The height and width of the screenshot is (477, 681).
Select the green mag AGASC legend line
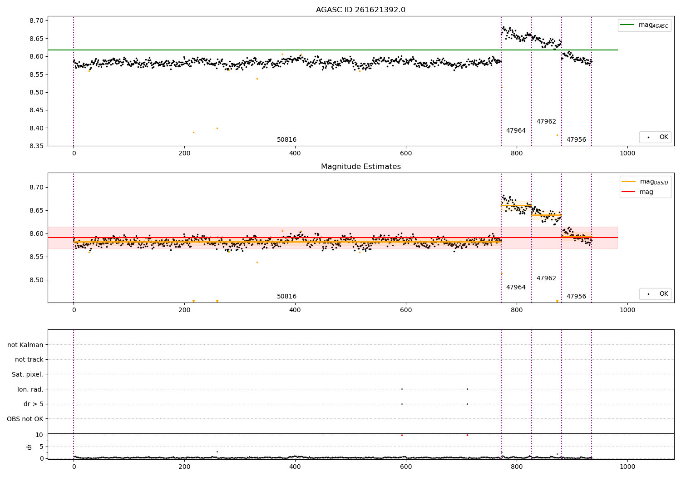pos(627,25)
